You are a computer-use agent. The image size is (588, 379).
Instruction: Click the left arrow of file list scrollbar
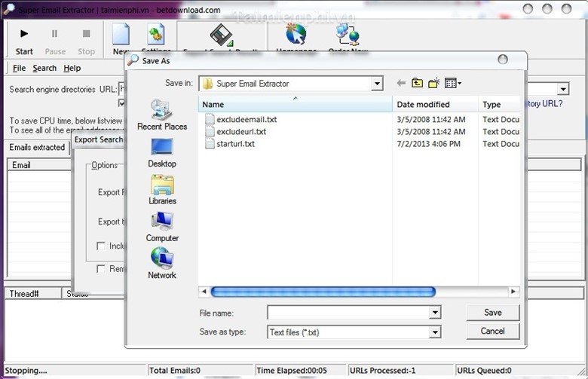[204, 292]
